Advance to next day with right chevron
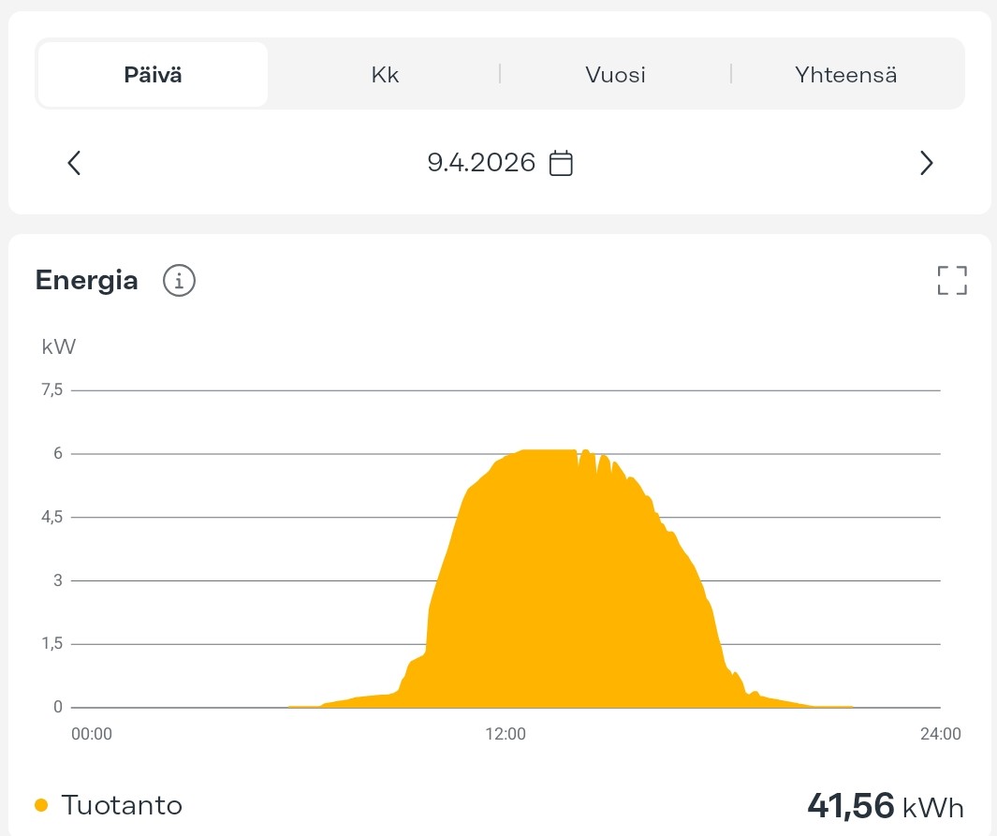Viewport: 997px width, 836px height. tap(926, 164)
